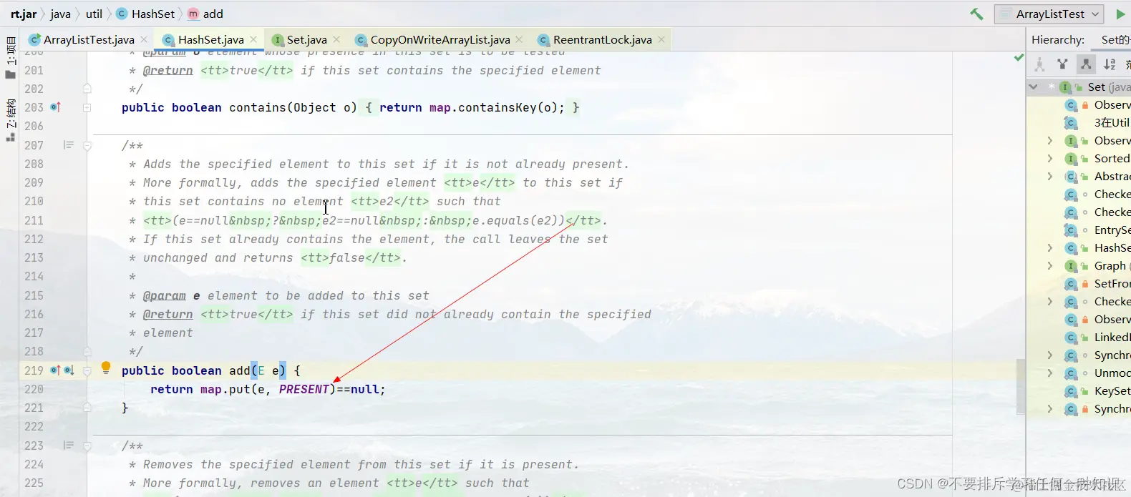Click 'map.containsKey(o)' on line 203
Image resolution: width=1131 pixels, height=497 pixels.
pyautogui.click(x=493, y=107)
